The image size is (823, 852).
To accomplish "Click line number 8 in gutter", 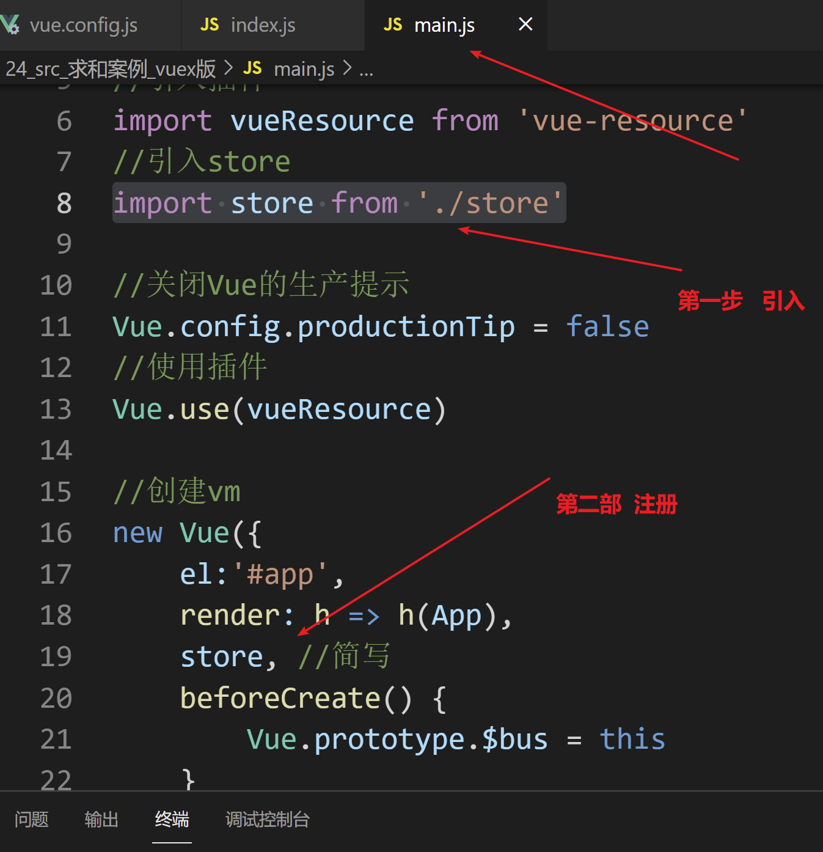I will click(64, 203).
